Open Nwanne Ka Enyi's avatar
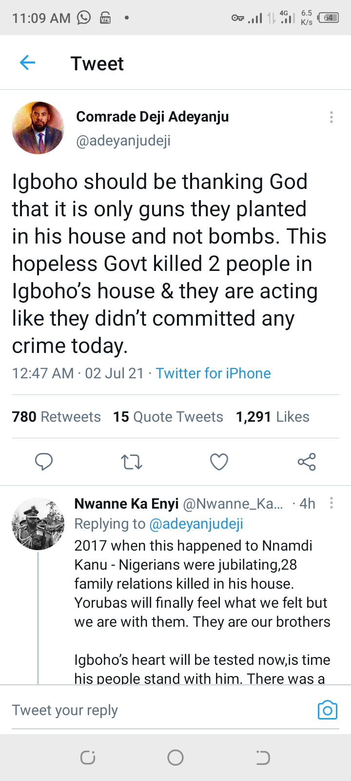Viewport: 351px width, 781px height. coord(38,524)
